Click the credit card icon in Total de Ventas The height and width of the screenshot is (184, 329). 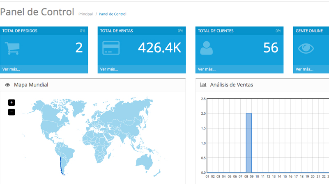[x=111, y=48]
